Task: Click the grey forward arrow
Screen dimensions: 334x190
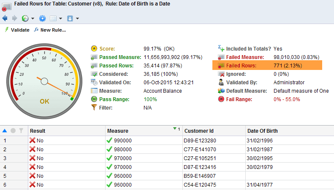Action: point(14,19)
